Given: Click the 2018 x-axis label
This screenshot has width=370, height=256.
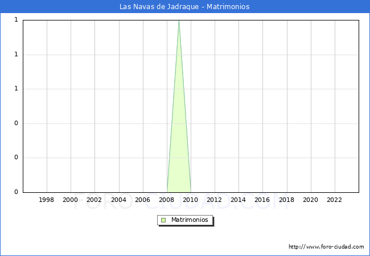Looking at the screenshot, I should (x=286, y=200).
